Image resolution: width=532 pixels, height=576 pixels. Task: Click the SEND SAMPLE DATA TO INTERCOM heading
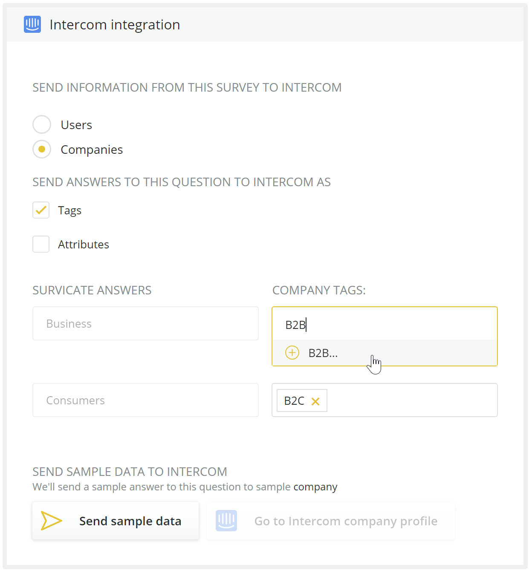(x=130, y=472)
